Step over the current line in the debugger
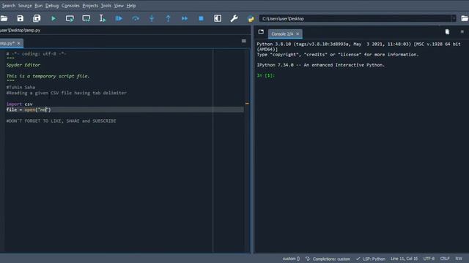Image resolution: width=469 pixels, height=263 pixels. (x=135, y=18)
